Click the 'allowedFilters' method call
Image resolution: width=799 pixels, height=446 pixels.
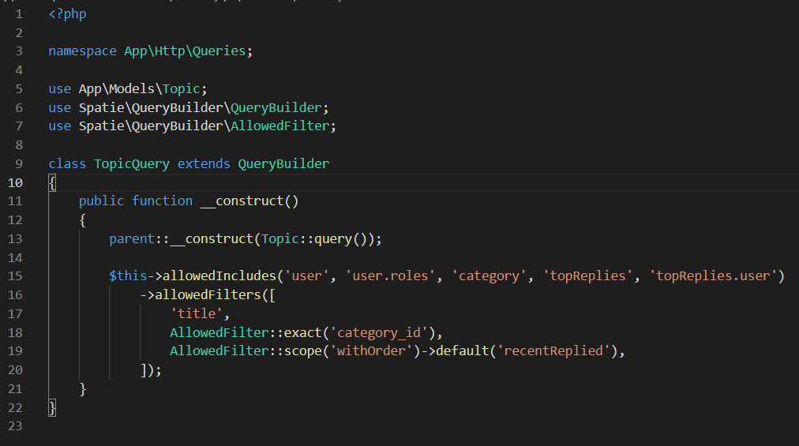coord(208,294)
